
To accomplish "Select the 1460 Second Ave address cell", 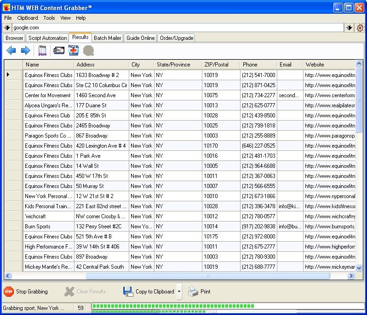I will coord(102,95).
